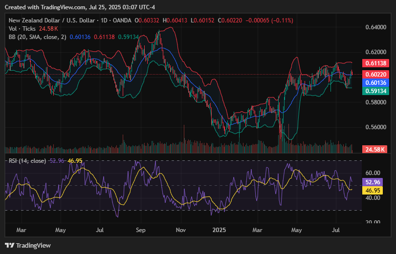Click the blue BB basis value 0.60136 in legend
This screenshot has height=254, width=396.
coord(80,37)
